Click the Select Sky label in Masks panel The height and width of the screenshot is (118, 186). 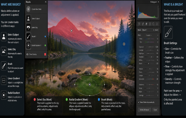pyautogui.click(x=35, y=28)
